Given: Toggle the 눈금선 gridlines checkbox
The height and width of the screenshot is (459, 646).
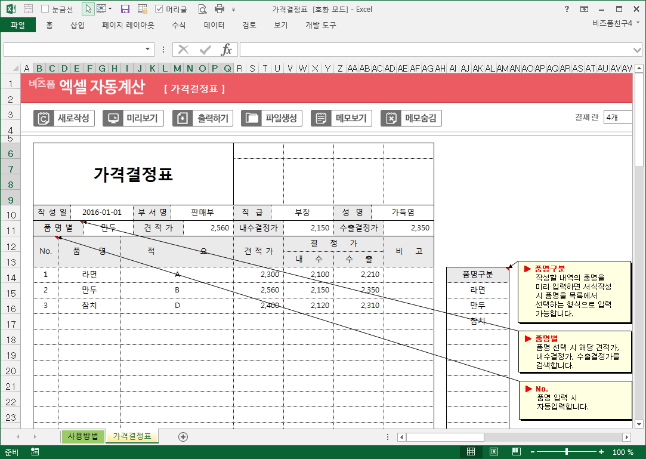Looking at the screenshot, I should pos(45,9).
